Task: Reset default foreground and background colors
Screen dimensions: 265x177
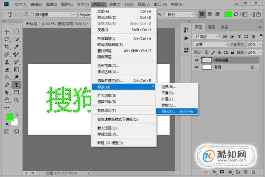Action: [7, 124]
